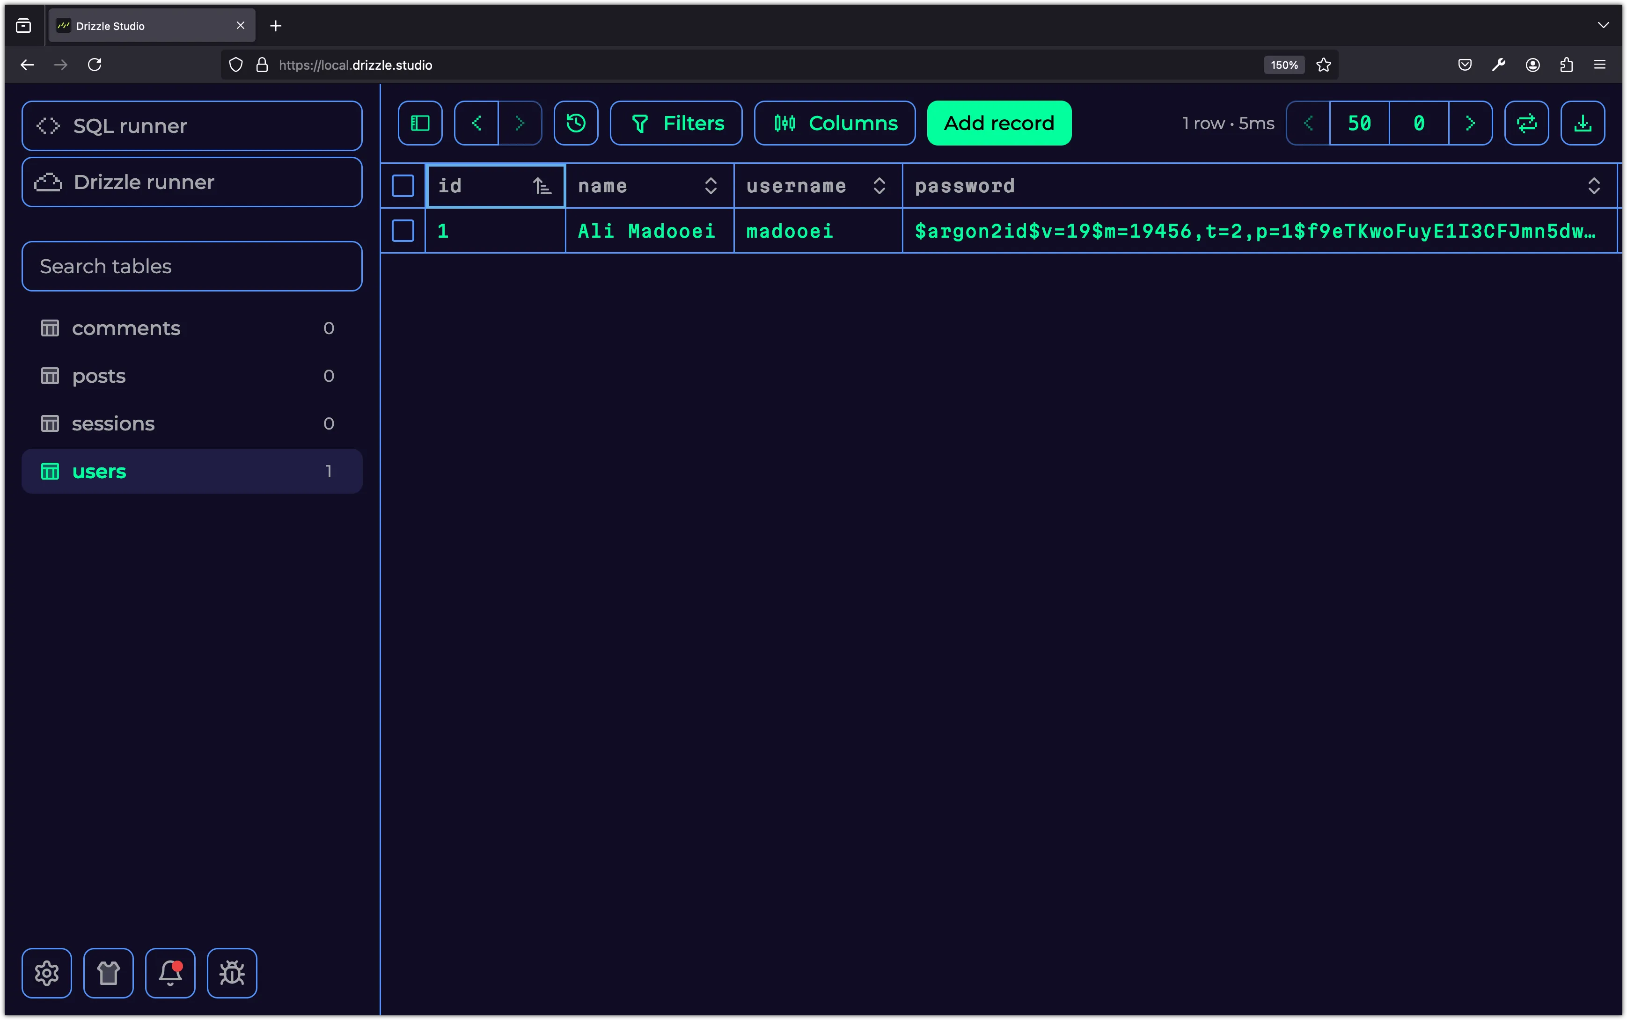Open tracking protection shield icon
The width and height of the screenshot is (1627, 1020).
[235, 65]
